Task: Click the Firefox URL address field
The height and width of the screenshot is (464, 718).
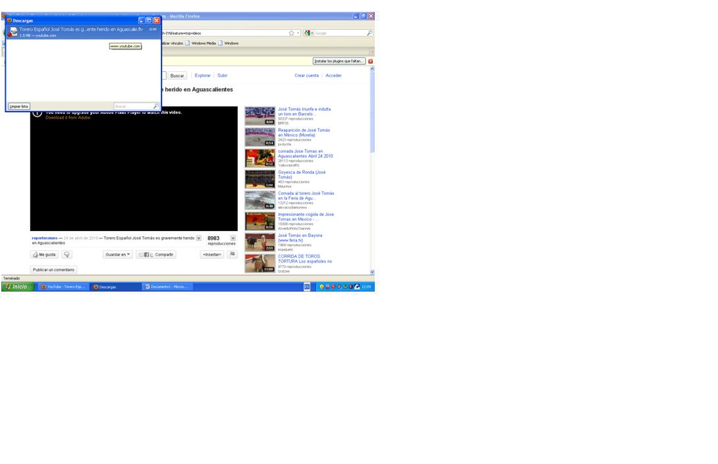Action: 225,33
